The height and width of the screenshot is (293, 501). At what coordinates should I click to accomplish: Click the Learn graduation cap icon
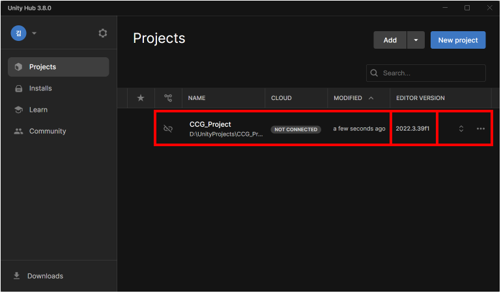pyautogui.click(x=18, y=110)
